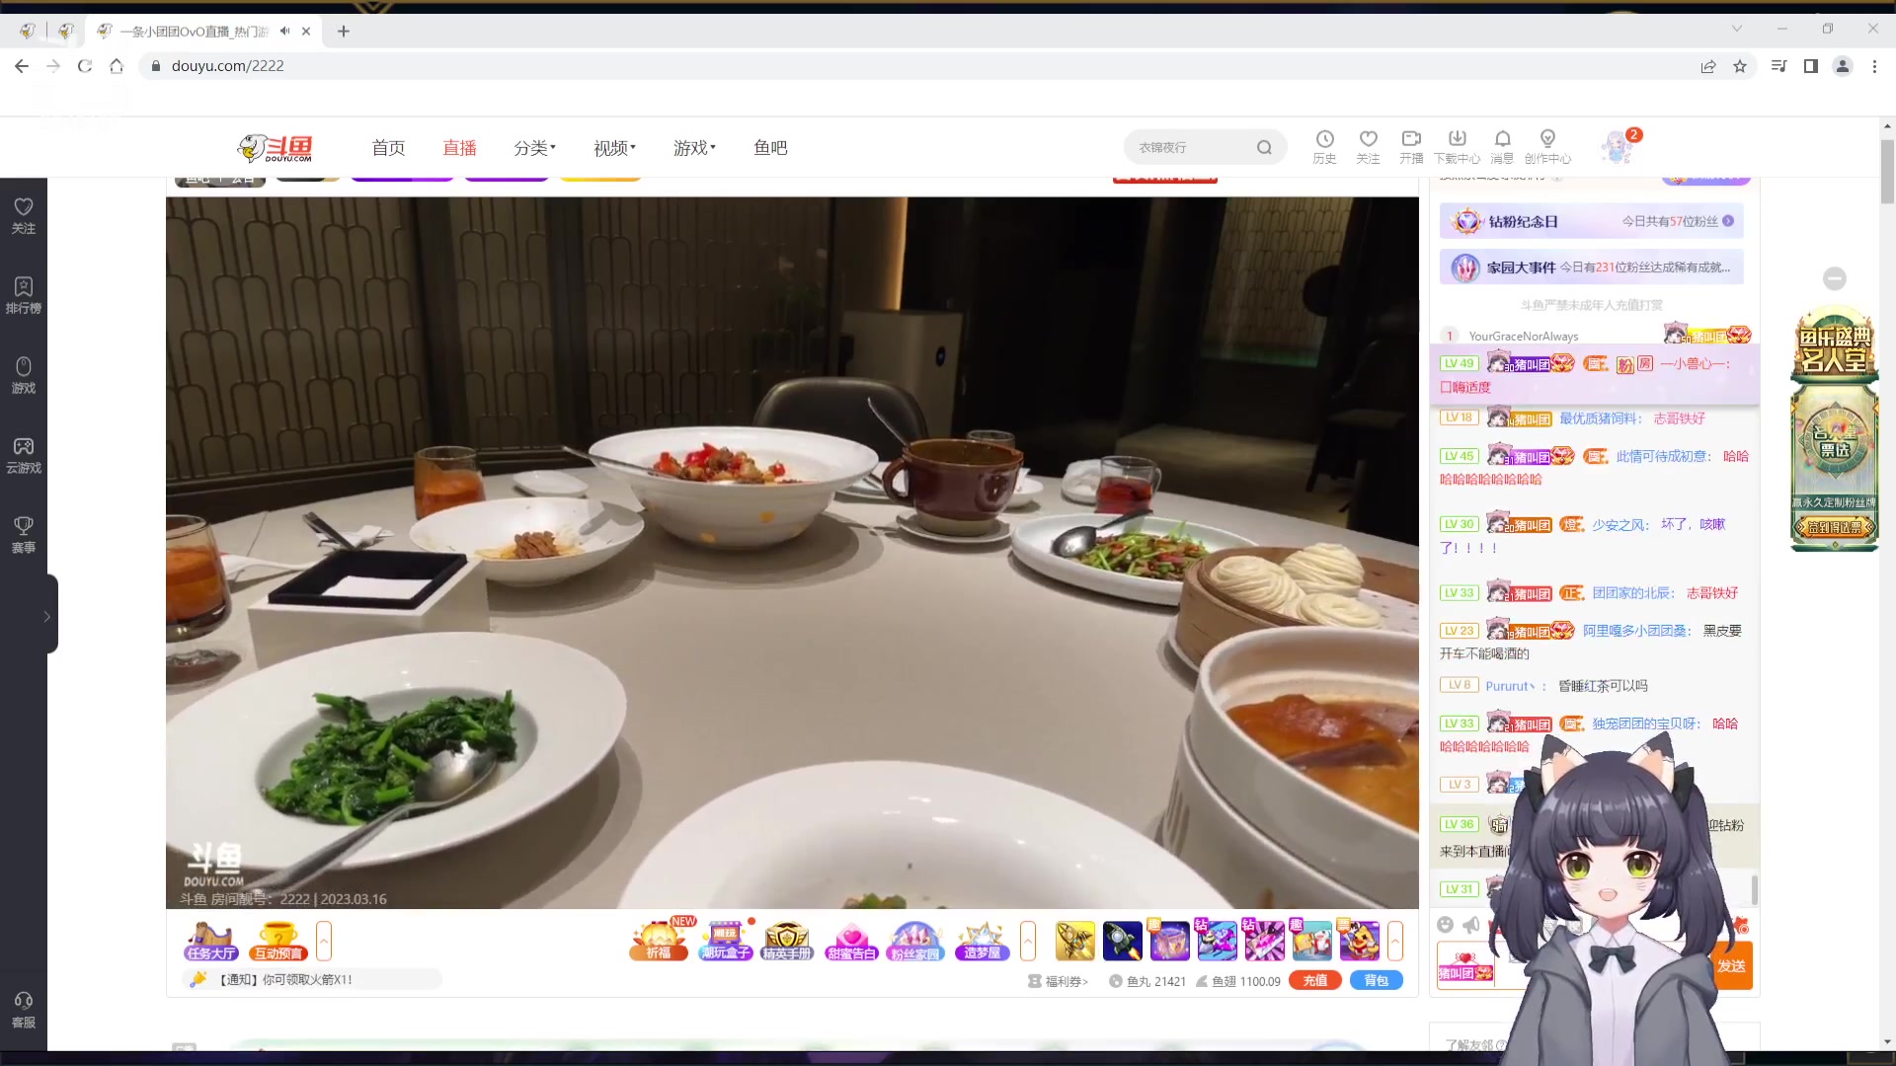Mute the tab audio speaker icon
The height and width of the screenshot is (1066, 1896).
pyautogui.click(x=284, y=31)
